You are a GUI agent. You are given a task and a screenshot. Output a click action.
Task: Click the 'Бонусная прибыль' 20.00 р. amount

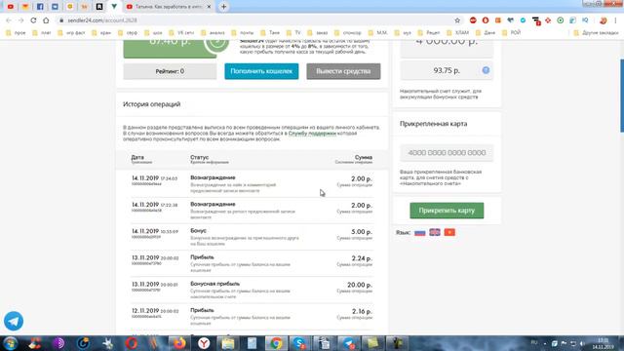pos(360,285)
